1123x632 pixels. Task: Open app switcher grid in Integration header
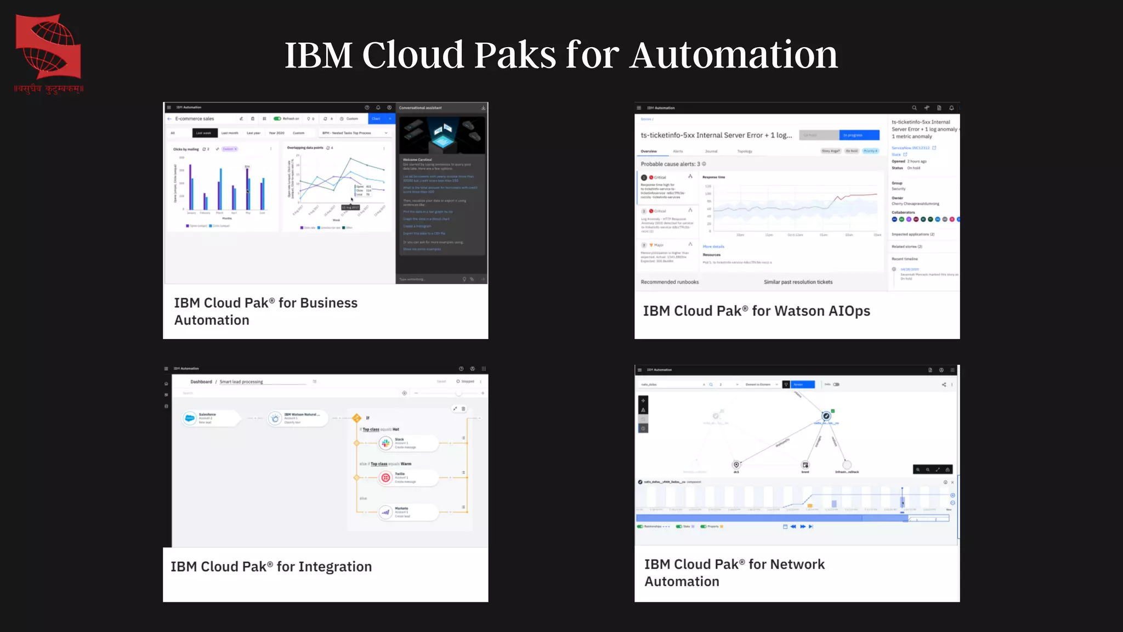pyautogui.click(x=484, y=369)
